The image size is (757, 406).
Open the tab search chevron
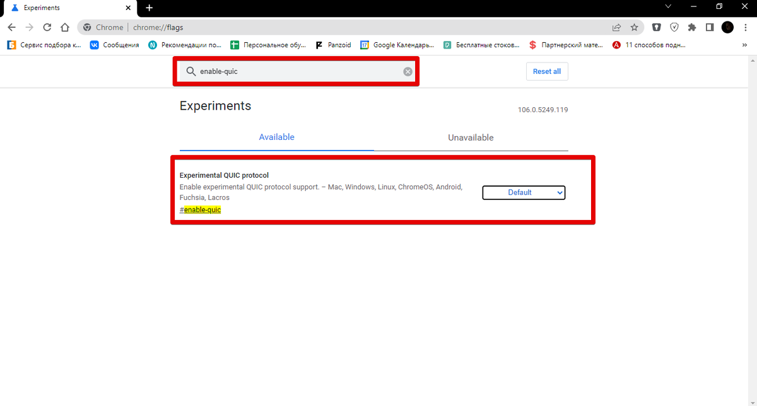click(x=669, y=6)
